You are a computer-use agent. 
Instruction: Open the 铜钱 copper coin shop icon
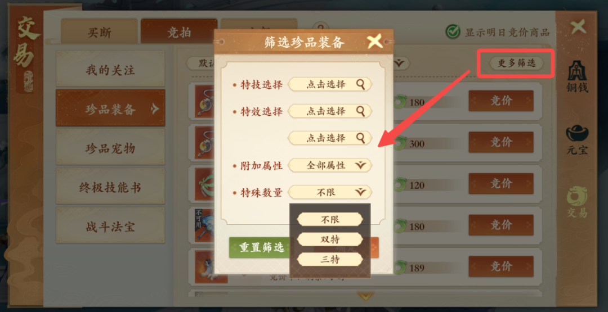coord(578,76)
